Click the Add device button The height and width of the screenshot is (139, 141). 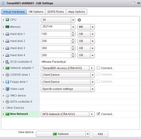click(100, 134)
